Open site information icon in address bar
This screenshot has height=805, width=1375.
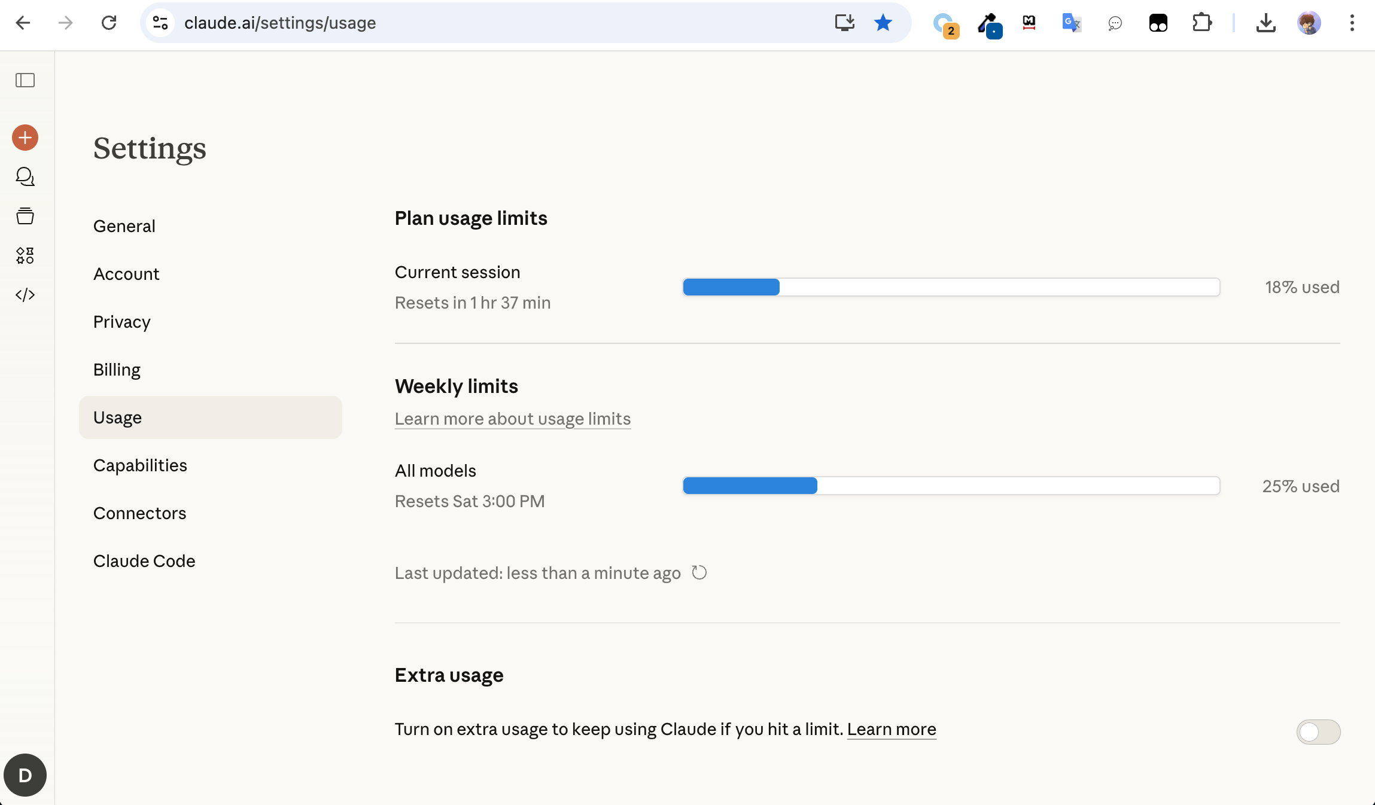[160, 23]
